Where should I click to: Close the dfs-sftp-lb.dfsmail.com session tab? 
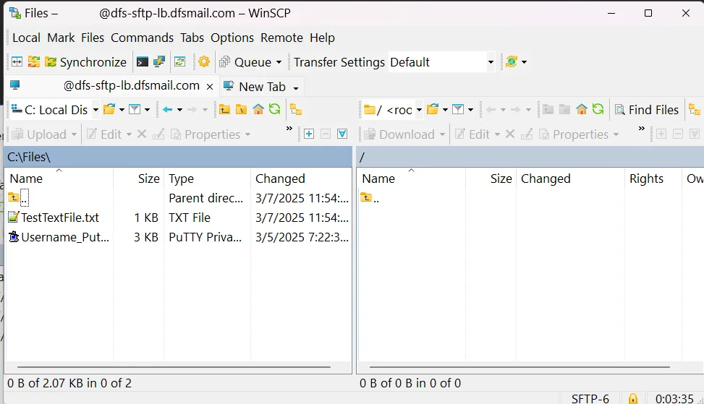pos(210,87)
